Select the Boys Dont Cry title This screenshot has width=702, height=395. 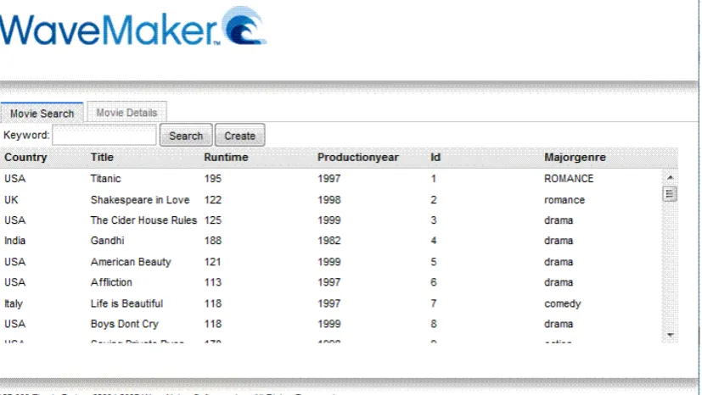pos(125,324)
